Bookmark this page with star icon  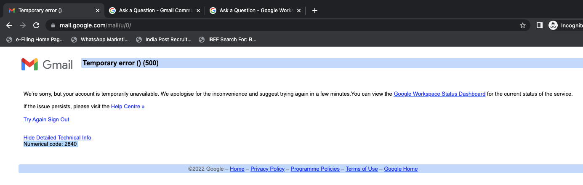point(523,25)
